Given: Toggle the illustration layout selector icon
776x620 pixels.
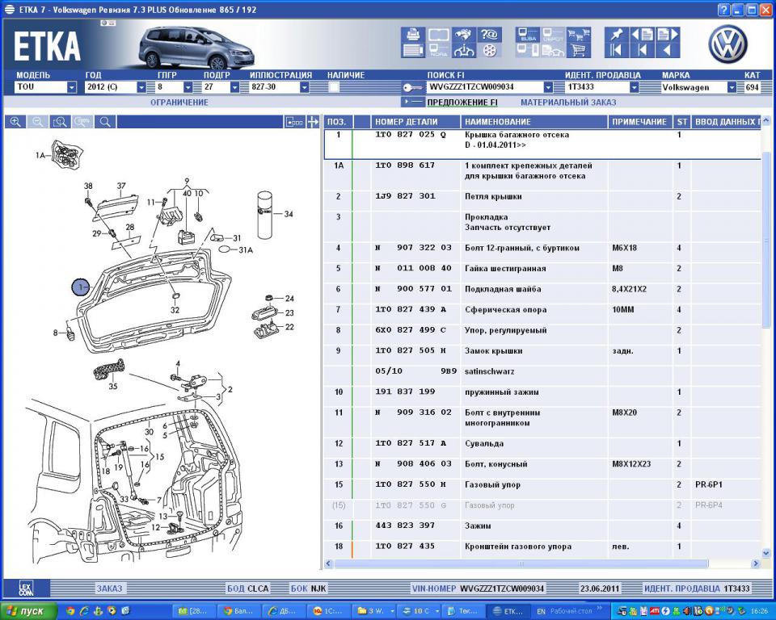Looking at the screenshot, I should point(294,122).
